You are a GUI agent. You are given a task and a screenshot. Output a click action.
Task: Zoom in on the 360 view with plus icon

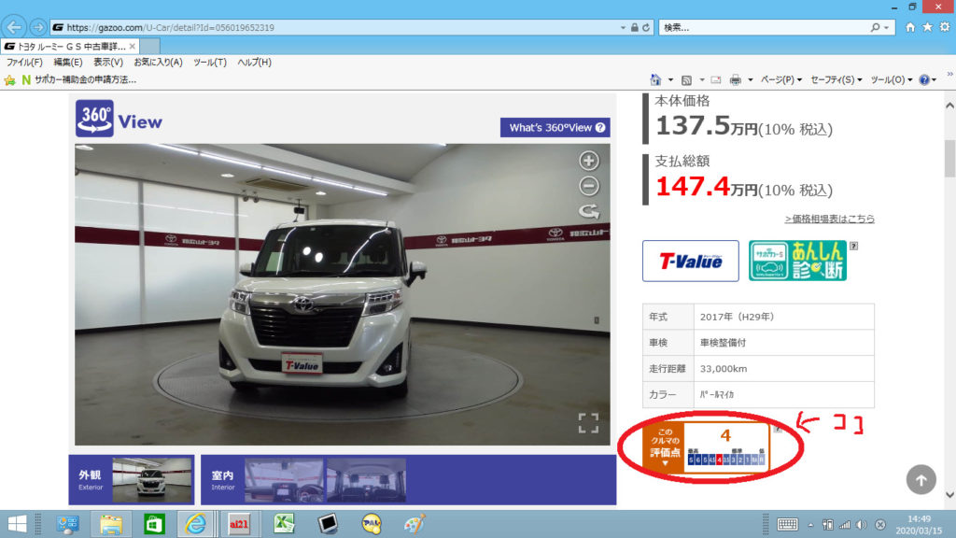[x=588, y=161]
